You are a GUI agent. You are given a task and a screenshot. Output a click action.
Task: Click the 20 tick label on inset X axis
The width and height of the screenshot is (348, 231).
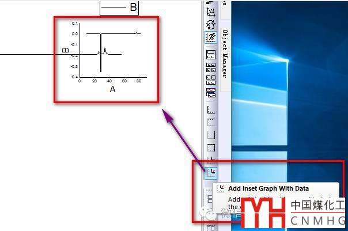coord(94,81)
